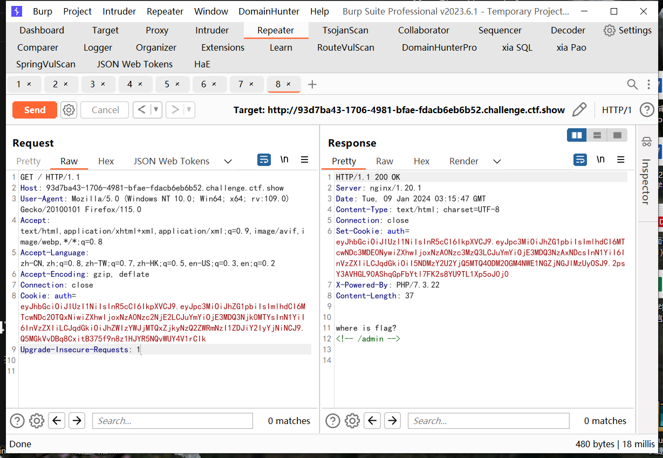Edit target with the pencil icon

point(579,110)
